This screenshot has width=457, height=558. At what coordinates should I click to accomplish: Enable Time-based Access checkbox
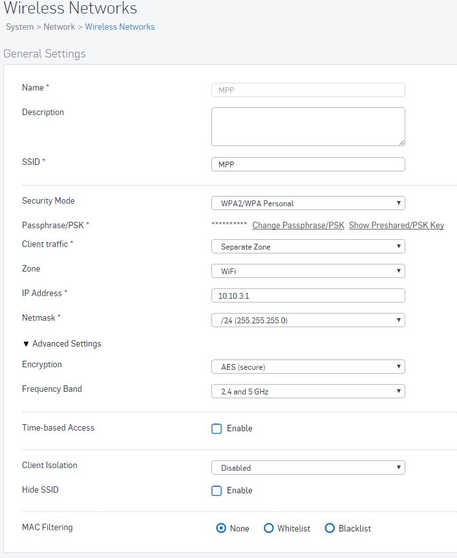(x=217, y=429)
